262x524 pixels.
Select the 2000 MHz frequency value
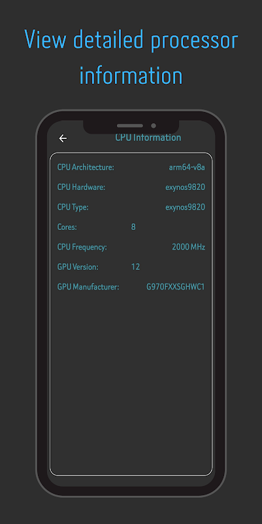[188, 248]
